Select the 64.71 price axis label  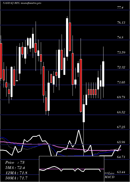(121, 157)
